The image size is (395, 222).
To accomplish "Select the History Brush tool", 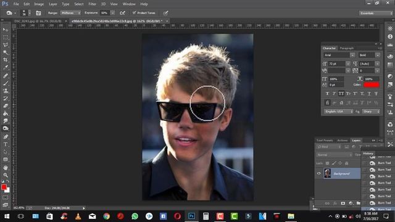I will pyautogui.click(x=6, y=98).
